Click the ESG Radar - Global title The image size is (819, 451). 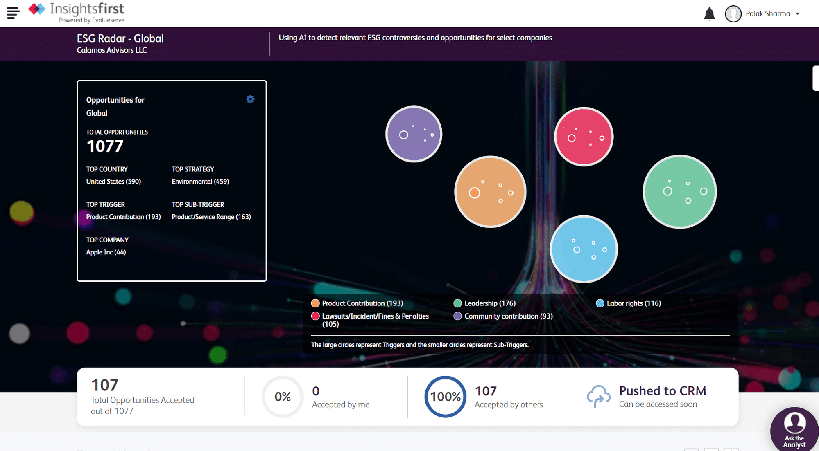point(120,38)
